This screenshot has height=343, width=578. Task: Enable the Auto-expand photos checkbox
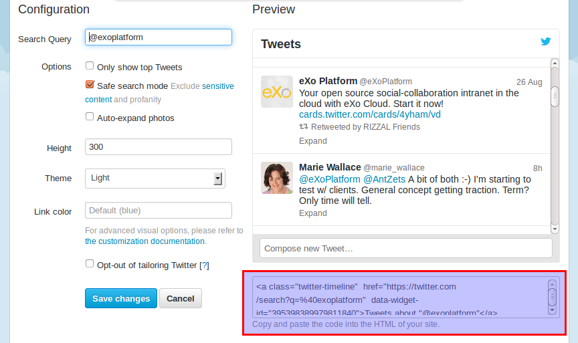[90, 116]
